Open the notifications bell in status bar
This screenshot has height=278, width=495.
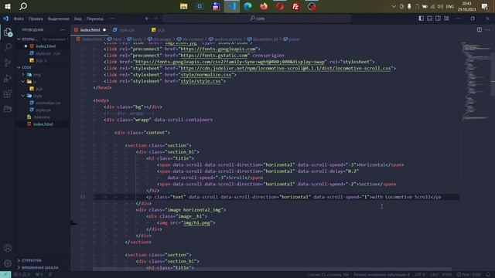tap(488, 275)
